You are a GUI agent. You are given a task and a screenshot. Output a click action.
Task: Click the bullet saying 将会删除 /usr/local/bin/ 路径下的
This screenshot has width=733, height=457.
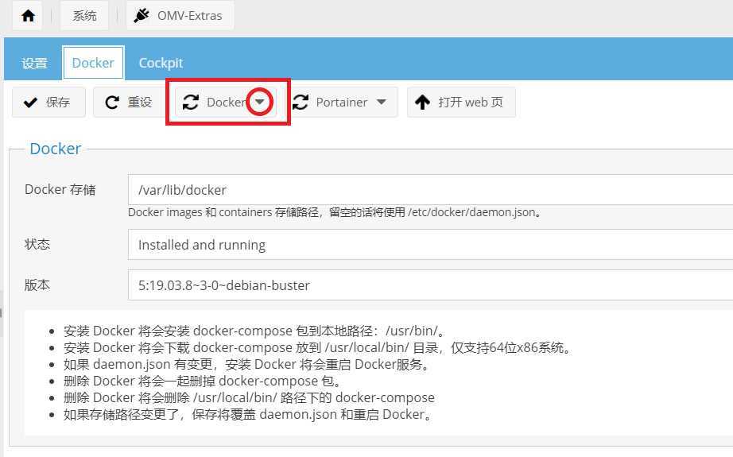pyautogui.click(x=249, y=397)
